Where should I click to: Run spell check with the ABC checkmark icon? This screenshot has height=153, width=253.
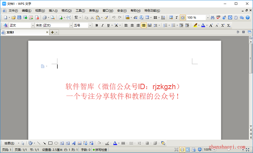218,17
